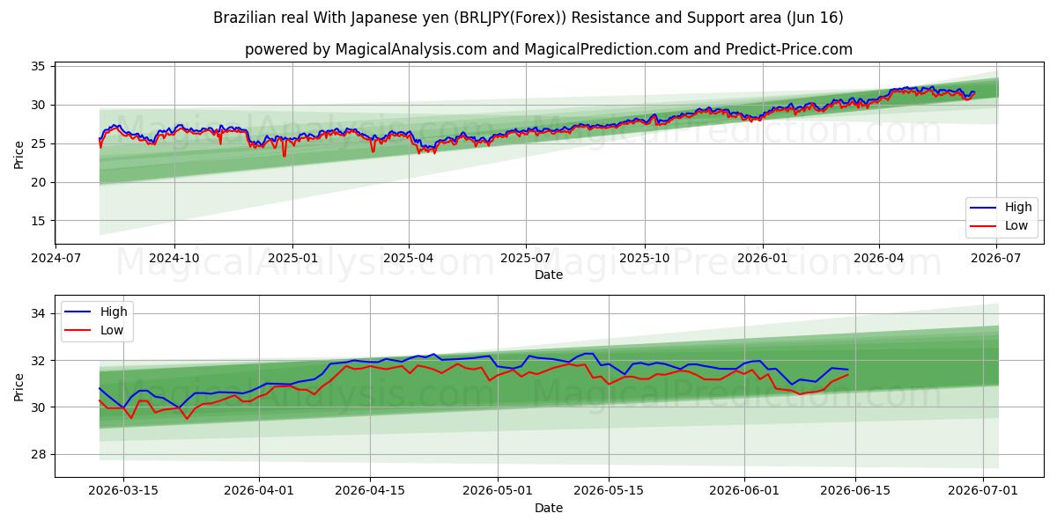
Task: Click the 34 price tick on bottom chart
Action: pyautogui.click(x=38, y=313)
